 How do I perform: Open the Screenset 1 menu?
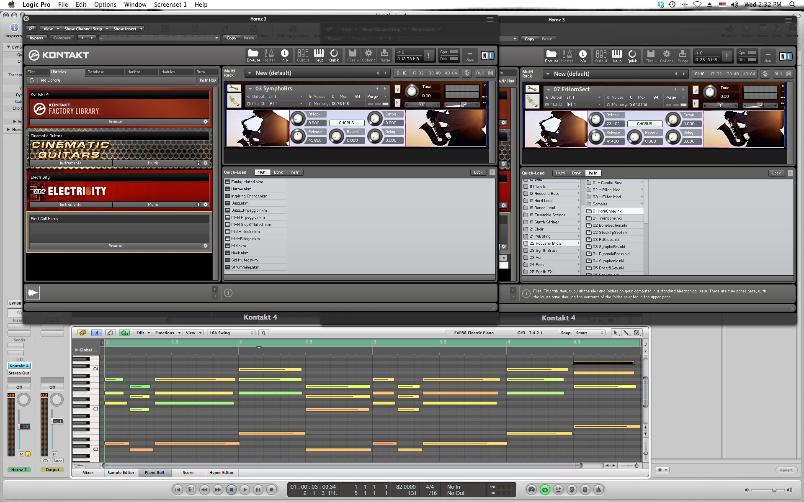(170, 5)
